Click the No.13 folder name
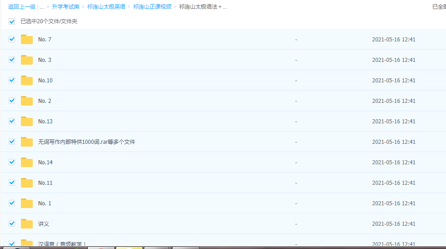Image resolution: width=446 pixels, height=249 pixels. 45,122
